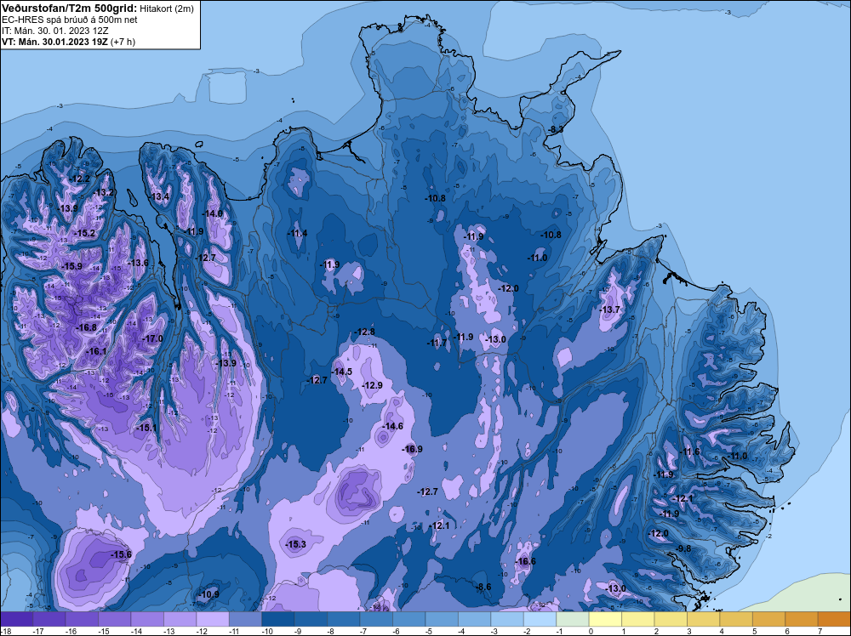This screenshot has height=636, width=851.
Task: Click the -14.0 temperature label
Action: tap(213, 213)
